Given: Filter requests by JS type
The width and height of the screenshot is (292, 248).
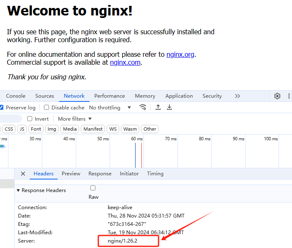Looking at the screenshot, I should coord(22,129).
